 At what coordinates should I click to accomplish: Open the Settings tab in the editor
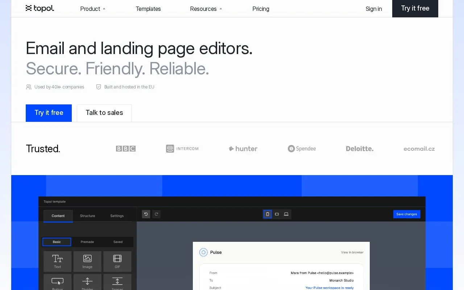117,216
